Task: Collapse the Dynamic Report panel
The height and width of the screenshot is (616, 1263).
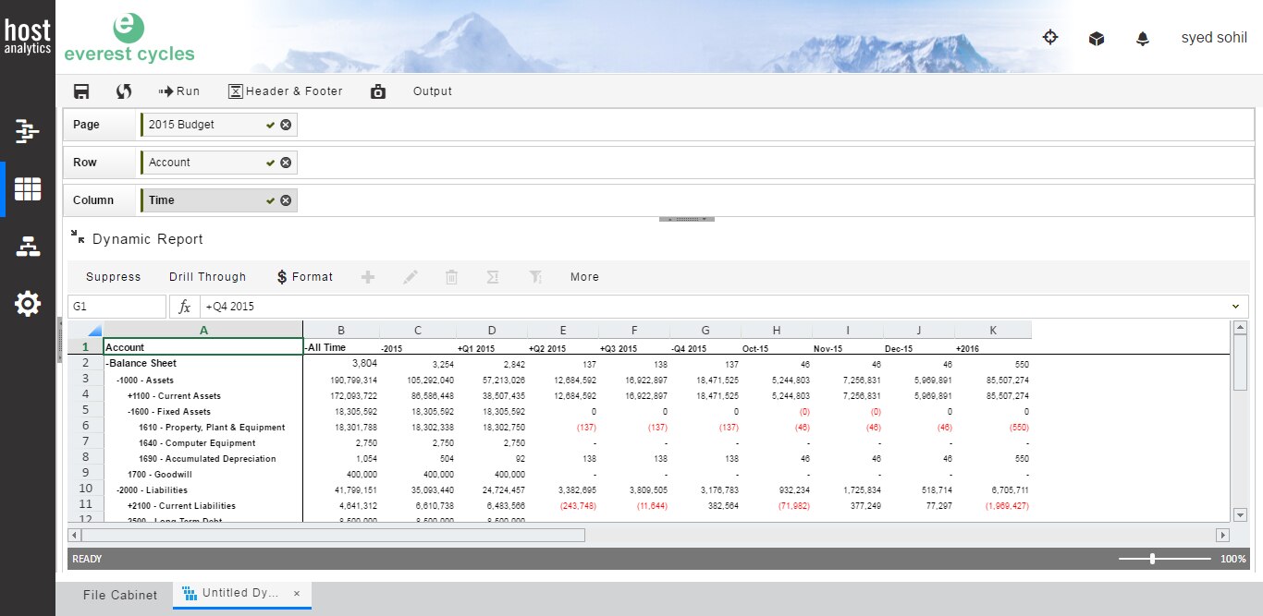Action: click(78, 238)
